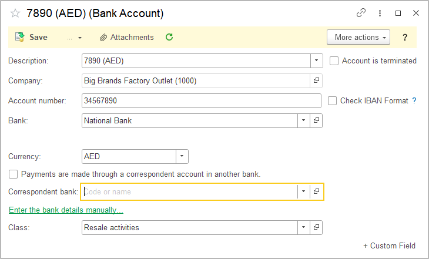Open the three-dot options menu

(380, 13)
